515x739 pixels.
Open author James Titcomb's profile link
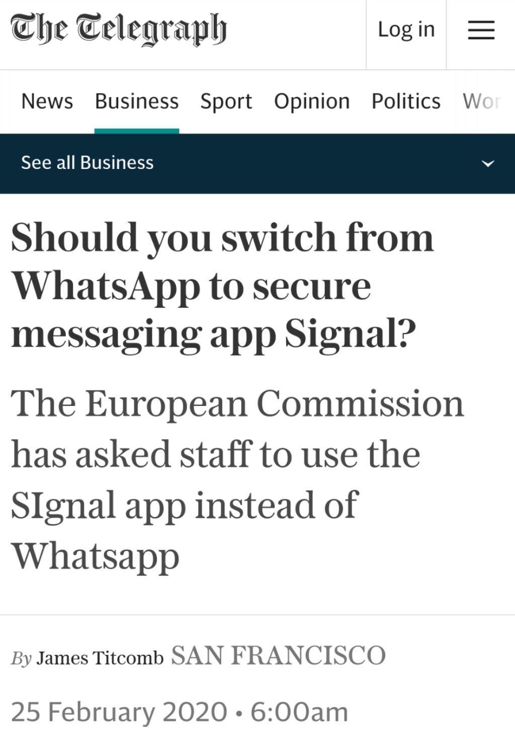point(100,658)
